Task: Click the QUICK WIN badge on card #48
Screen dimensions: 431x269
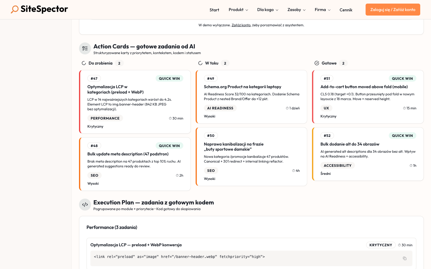Action: pyautogui.click(x=169, y=146)
